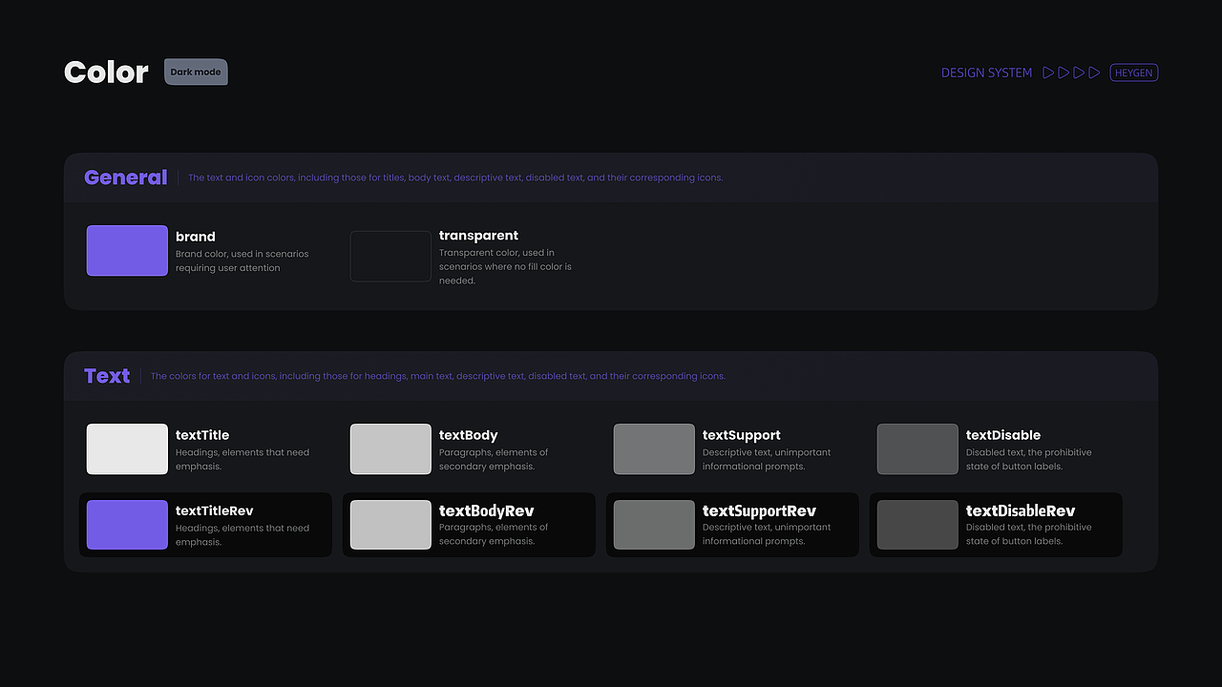Click the brand purple color swatch
1222x687 pixels.
(127, 251)
